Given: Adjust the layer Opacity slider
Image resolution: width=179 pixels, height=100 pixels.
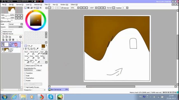Looking at the screenshot, I should pos(16,27).
